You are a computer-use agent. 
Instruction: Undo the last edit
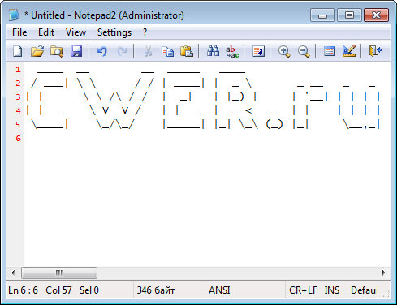point(102,51)
